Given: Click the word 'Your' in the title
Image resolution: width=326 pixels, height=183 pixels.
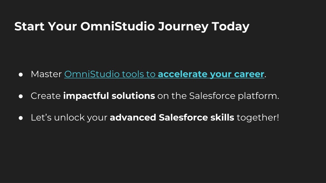Looking at the screenshot, I should tap(62, 26).
